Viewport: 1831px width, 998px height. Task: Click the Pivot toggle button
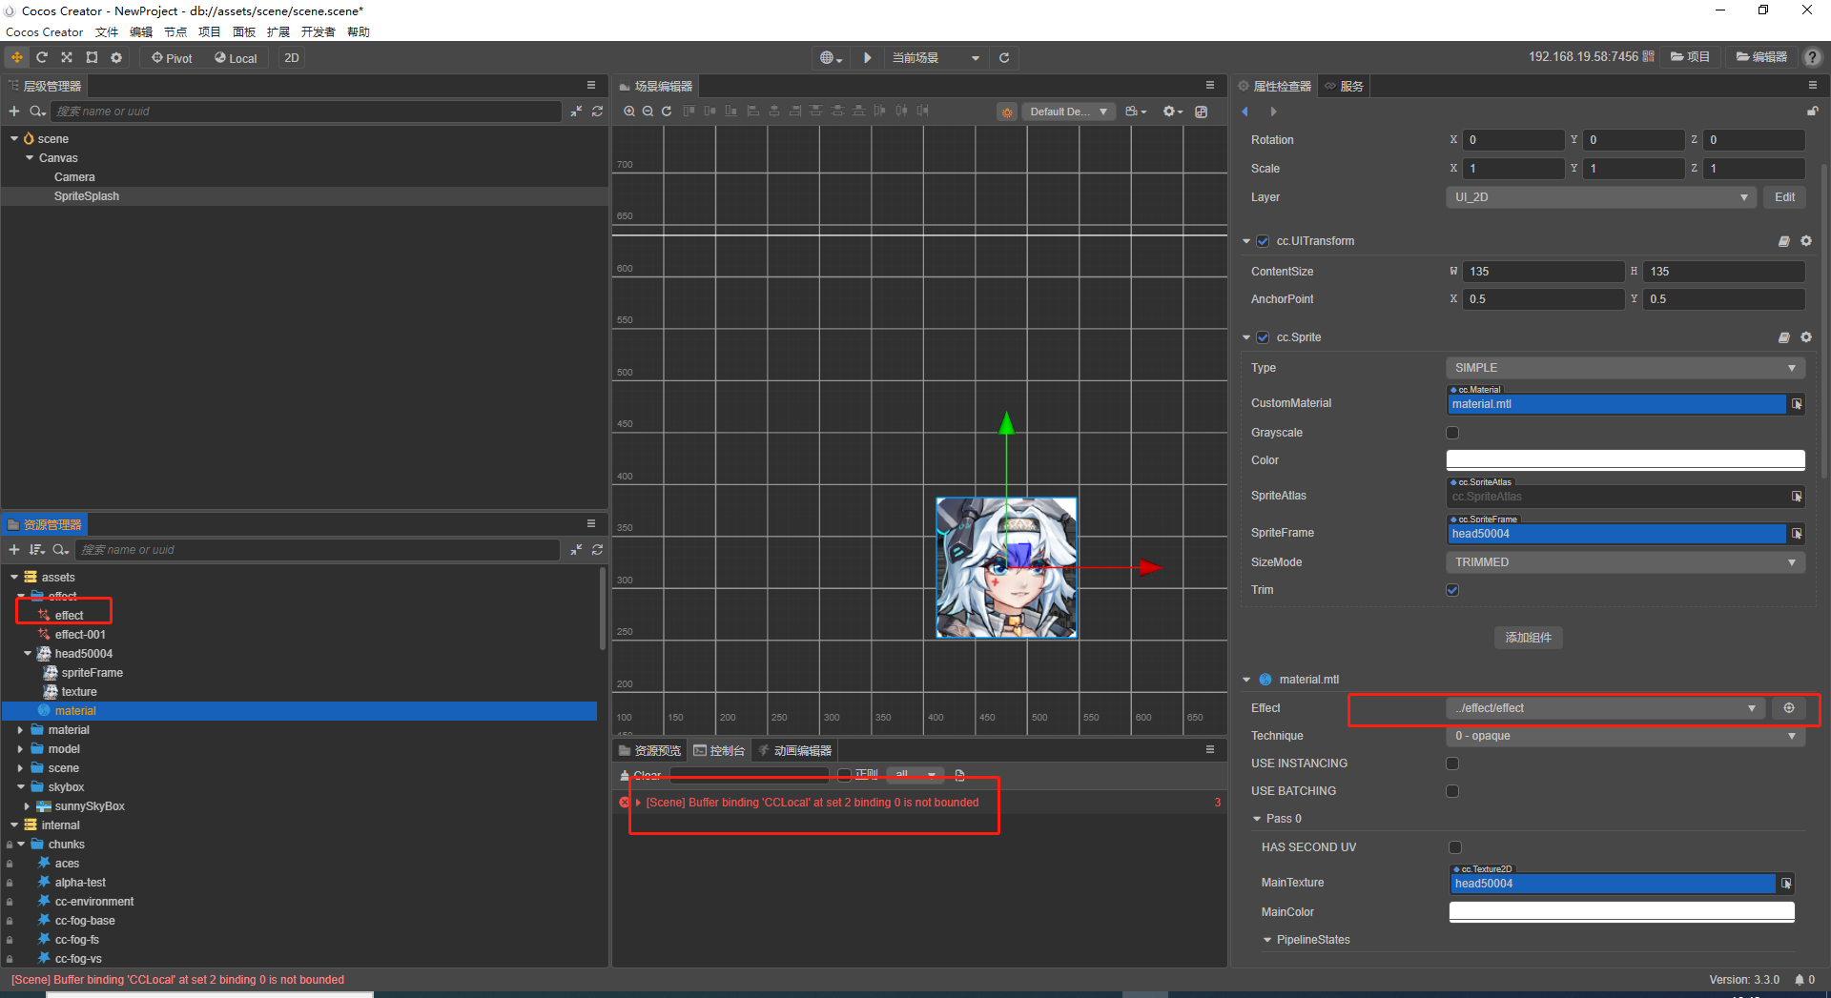click(x=172, y=57)
